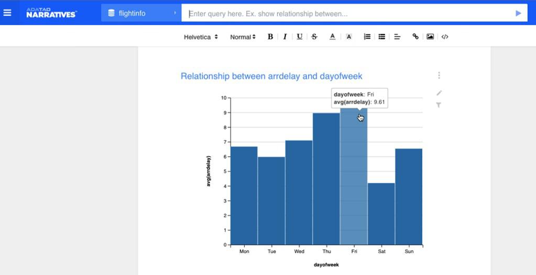
Task: Click the Sat bar in chart
Action: tap(381, 214)
